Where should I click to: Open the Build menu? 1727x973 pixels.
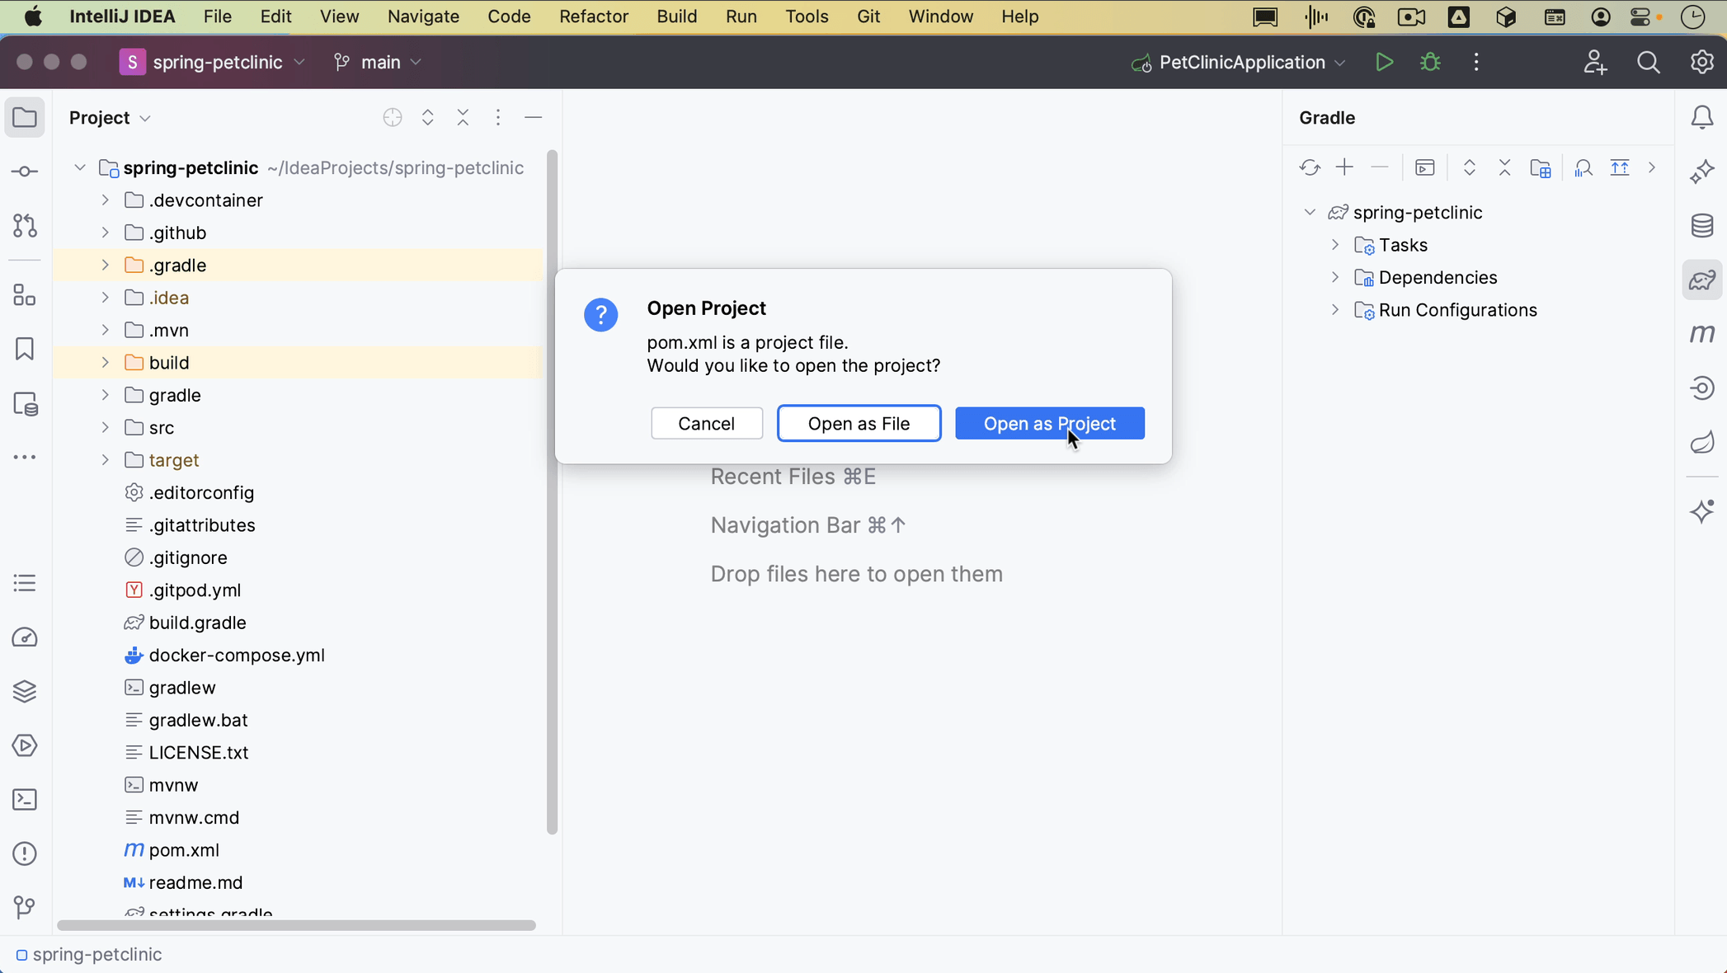tap(676, 16)
